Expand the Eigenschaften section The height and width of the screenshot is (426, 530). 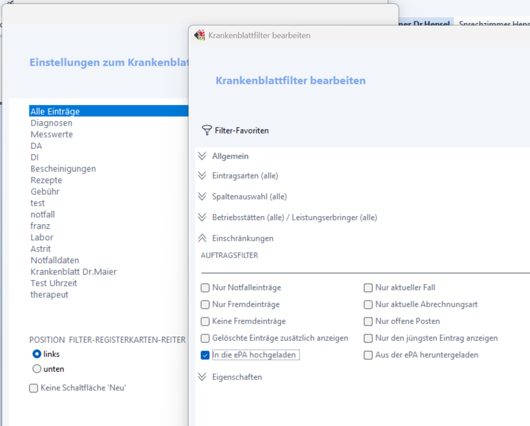click(202, 377)
